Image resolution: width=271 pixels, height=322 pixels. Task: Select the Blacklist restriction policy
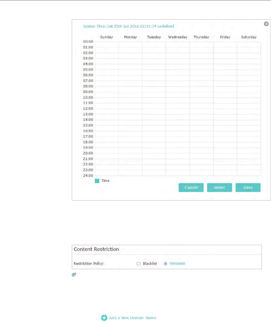point(139,263)
